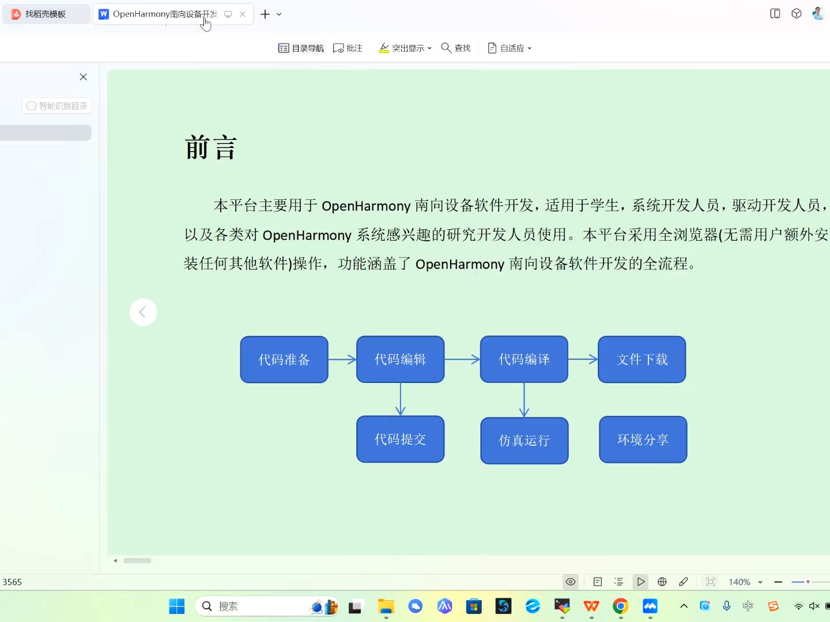Expand the 突出显示 dropdown arrow
The height and width of the screenshot is (622, 830).
pyautogui.click(x=429, y=48)
